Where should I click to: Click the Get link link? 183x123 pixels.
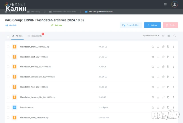click(13, 25)
